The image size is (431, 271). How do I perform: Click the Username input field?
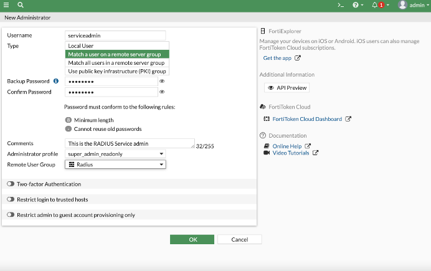pyautogui.click(x=115, y=36)
